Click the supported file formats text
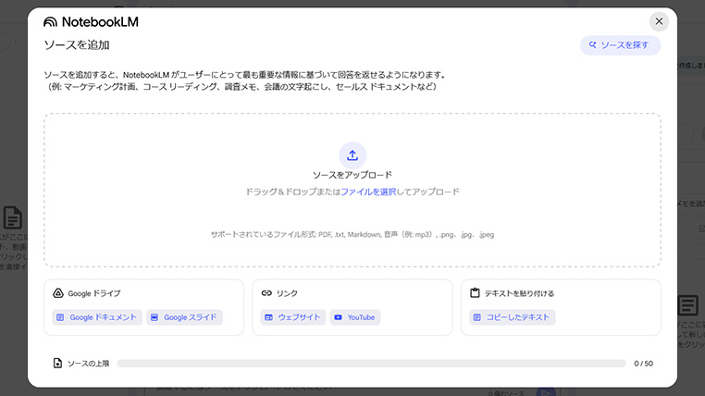705x396 pixels. tap(352, 235)
